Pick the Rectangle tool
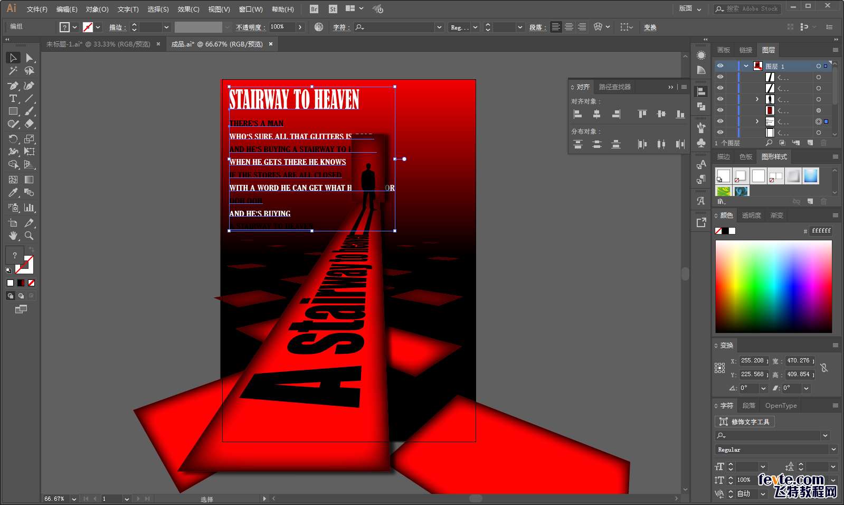Viewport: 844px width, 505px height. click(x=14, y=111)
